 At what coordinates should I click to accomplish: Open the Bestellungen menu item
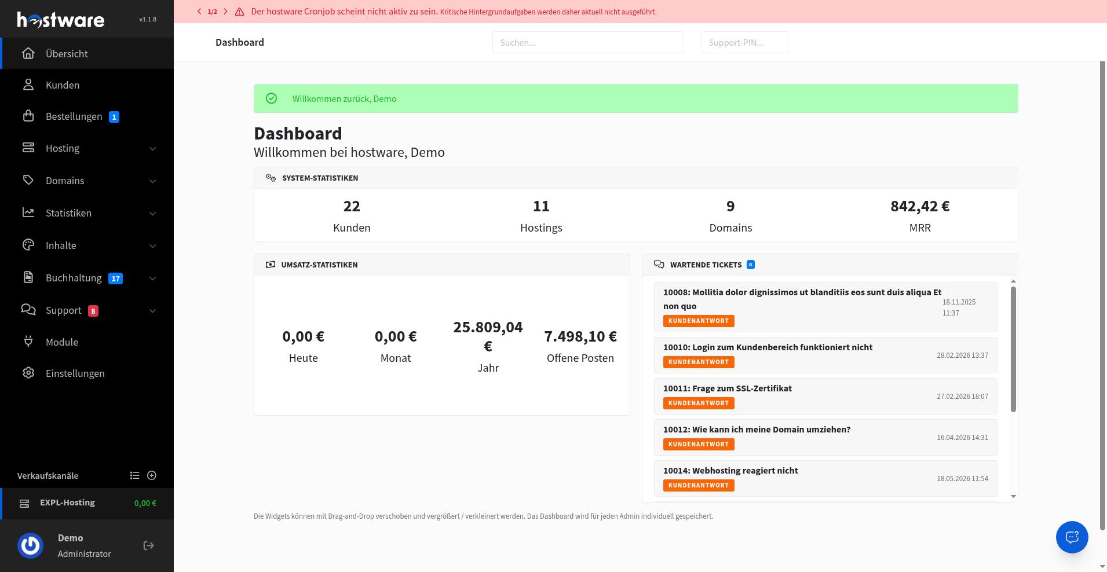87,116
